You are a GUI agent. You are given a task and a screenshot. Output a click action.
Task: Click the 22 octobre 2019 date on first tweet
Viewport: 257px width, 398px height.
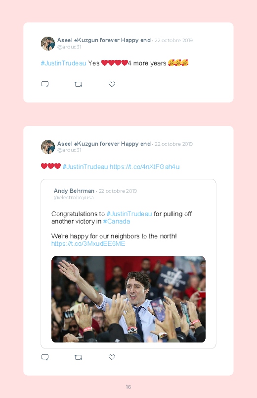tap(173, 40)
